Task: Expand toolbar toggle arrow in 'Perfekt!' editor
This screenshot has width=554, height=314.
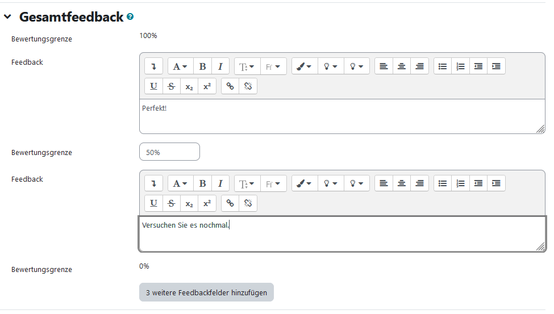Action: (154, 66)
